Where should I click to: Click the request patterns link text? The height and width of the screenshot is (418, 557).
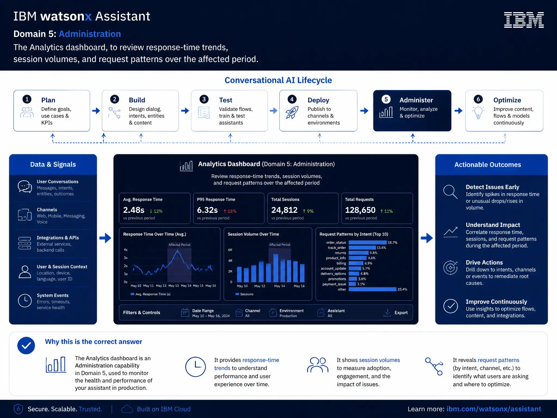pyautogui.click(x=498, y=360)
